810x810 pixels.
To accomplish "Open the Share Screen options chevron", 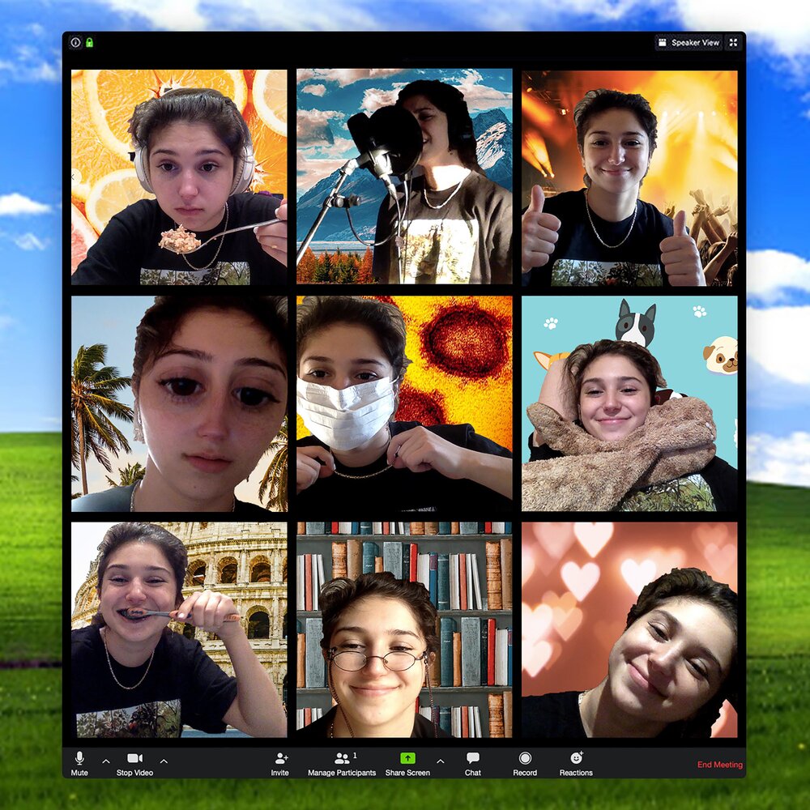I will [x=440, y=761].
